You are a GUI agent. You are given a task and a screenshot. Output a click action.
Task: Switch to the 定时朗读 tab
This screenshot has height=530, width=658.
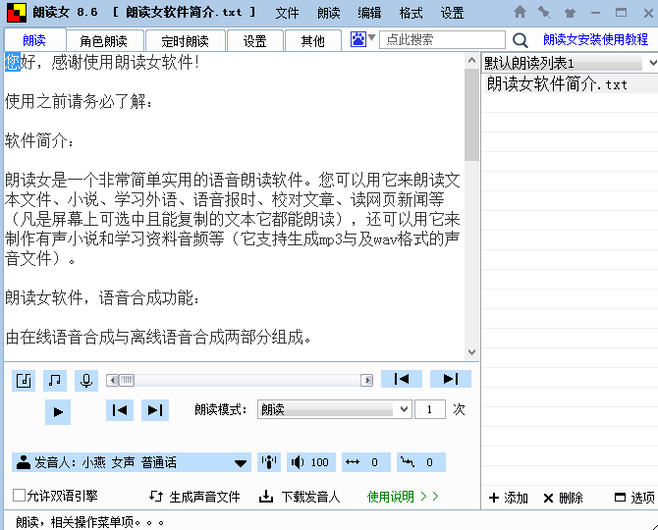(x=185, y=40)
